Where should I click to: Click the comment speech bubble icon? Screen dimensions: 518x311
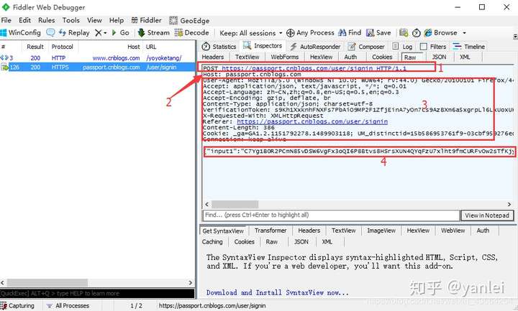pyautogui.click(x=50, y=32)
